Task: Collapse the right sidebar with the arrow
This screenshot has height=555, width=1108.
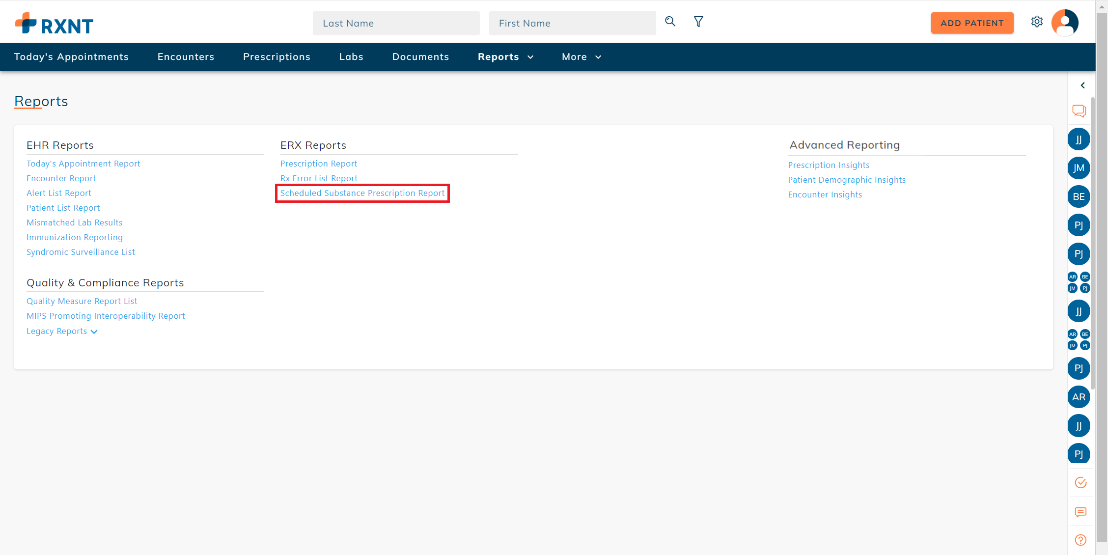Action: [x=1082, y=85]
